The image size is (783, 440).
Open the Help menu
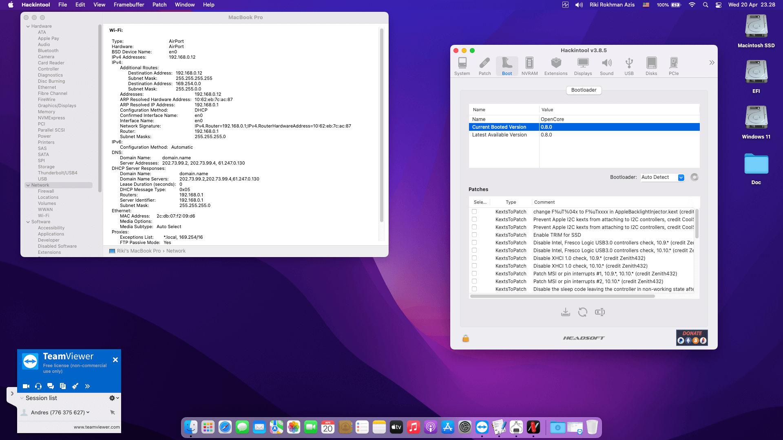[x=209, y=5]
